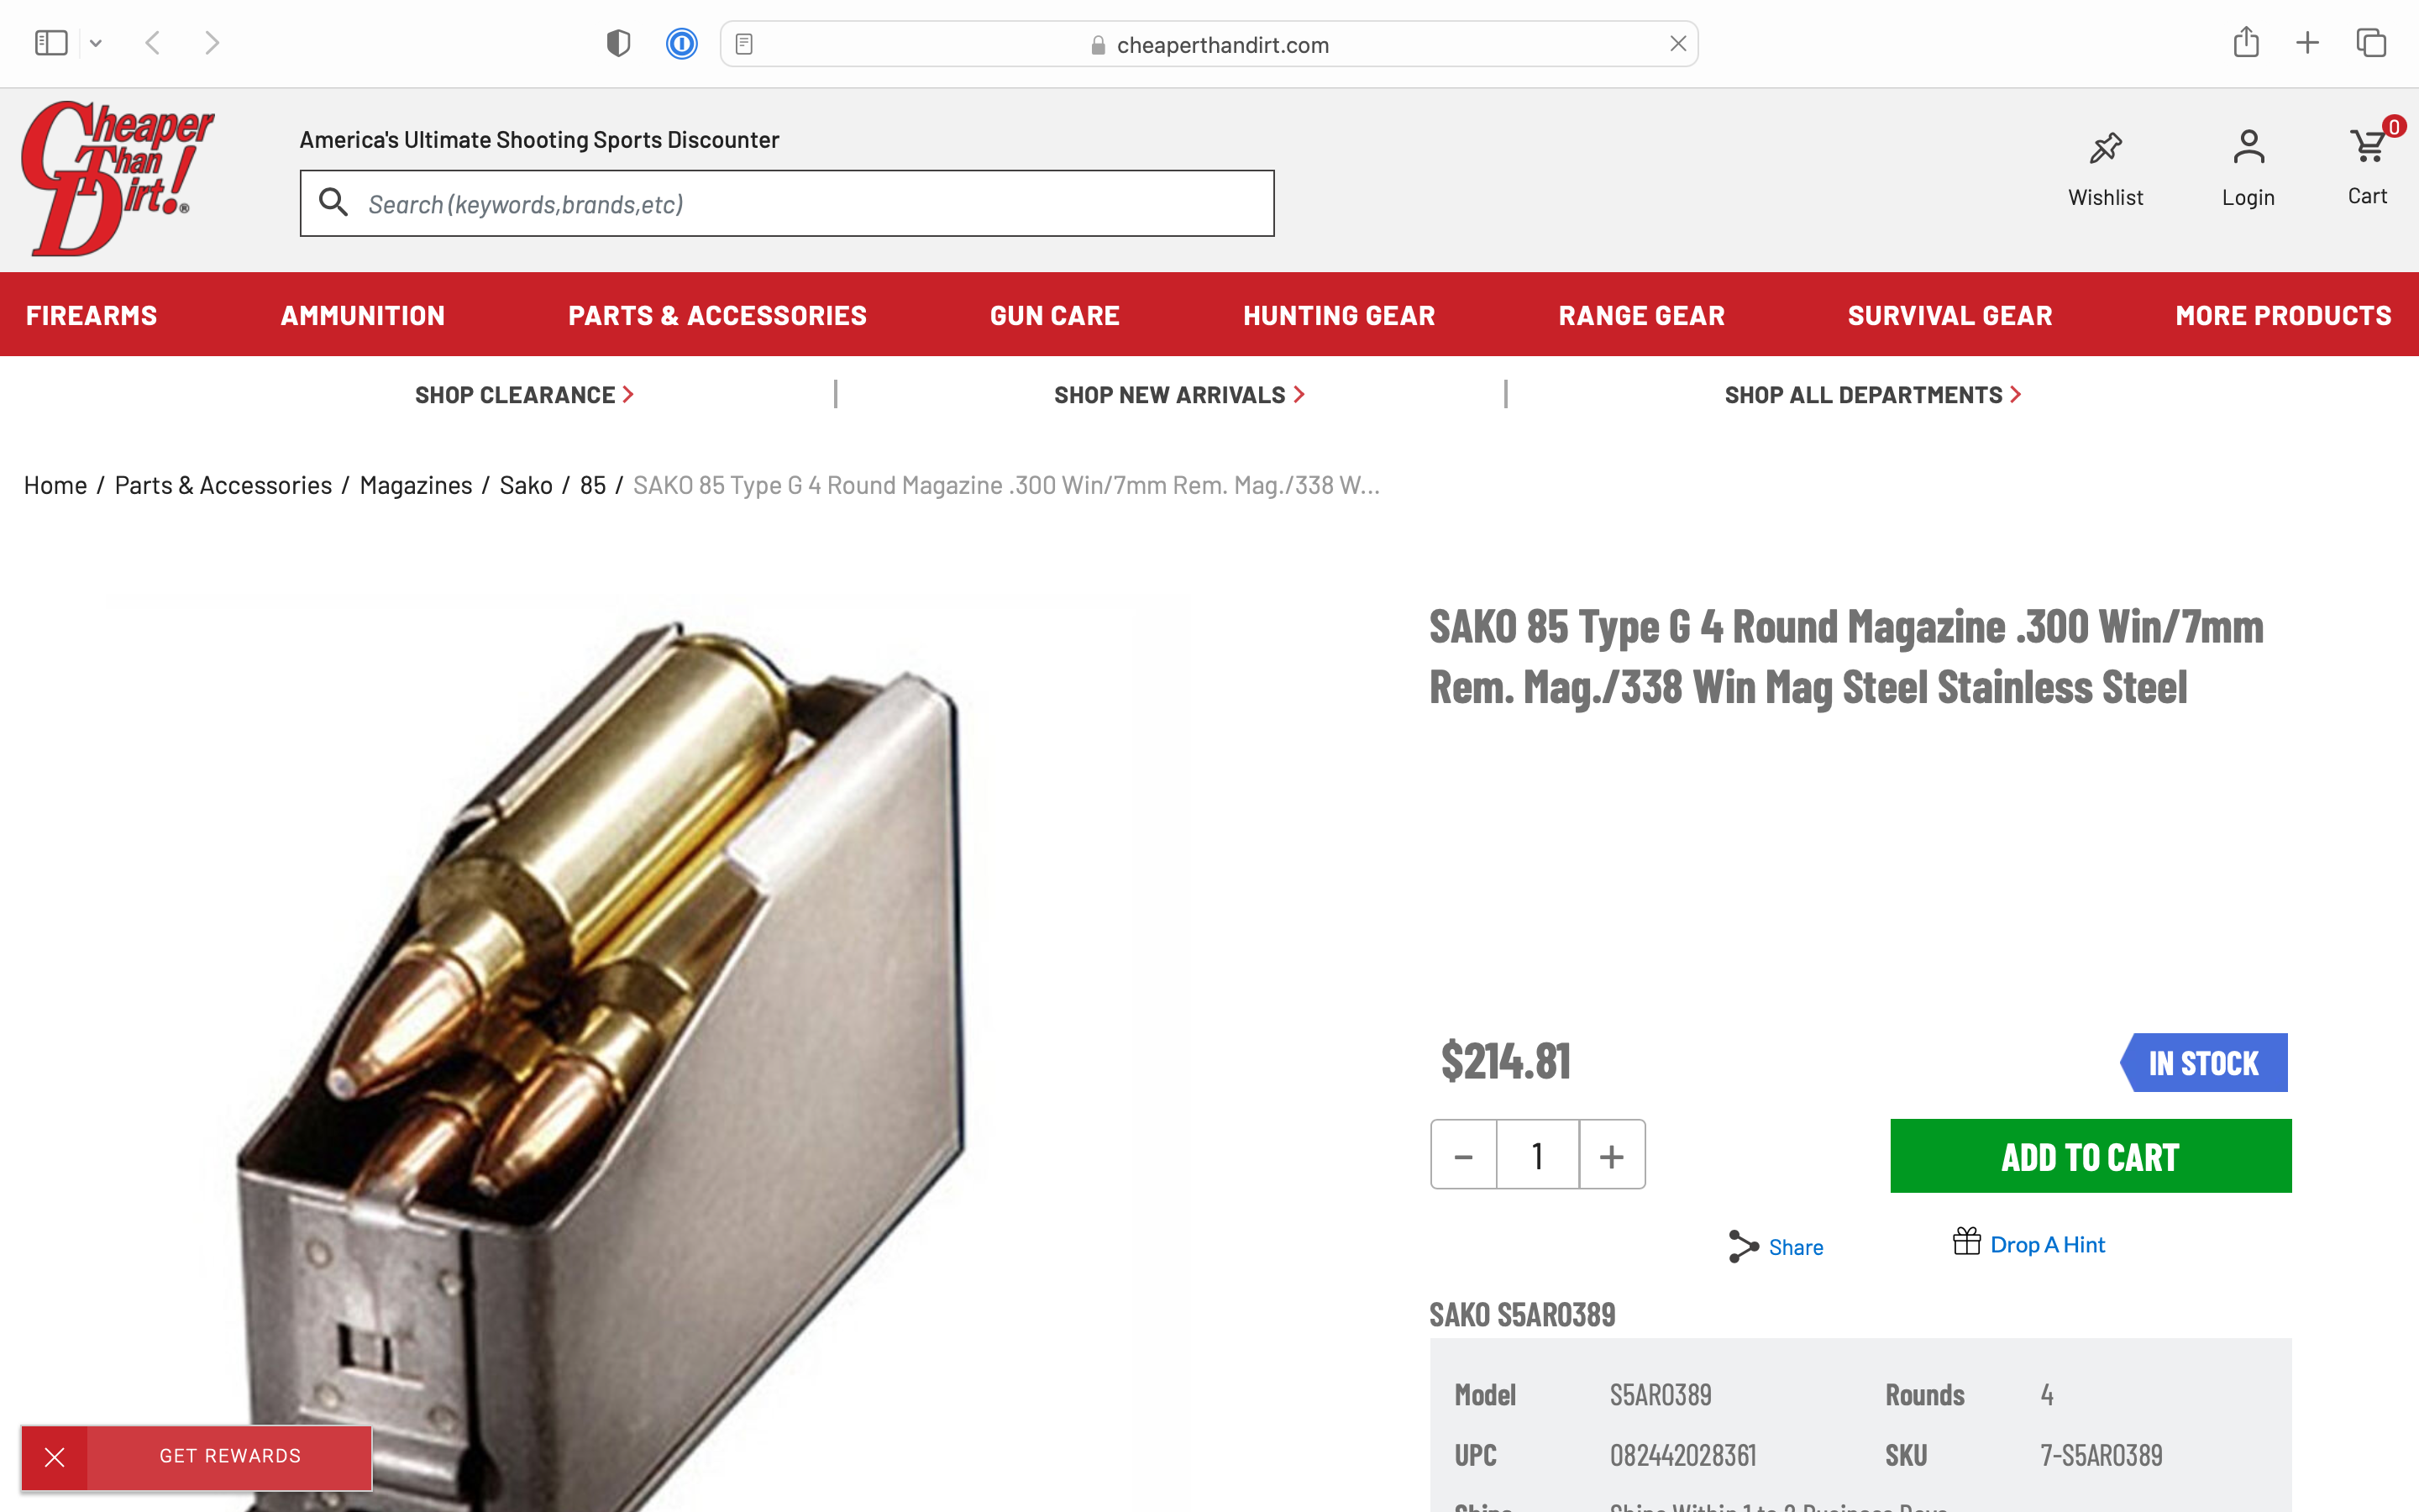Add the magazine to cart
This screenshot has height=1512, width=2419.
pyautogui.click(x=2090, y=1156)
